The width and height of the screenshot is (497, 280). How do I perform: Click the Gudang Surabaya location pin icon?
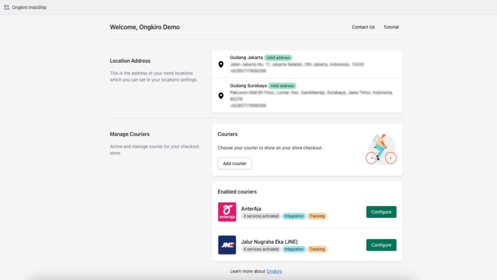[221, 96]
